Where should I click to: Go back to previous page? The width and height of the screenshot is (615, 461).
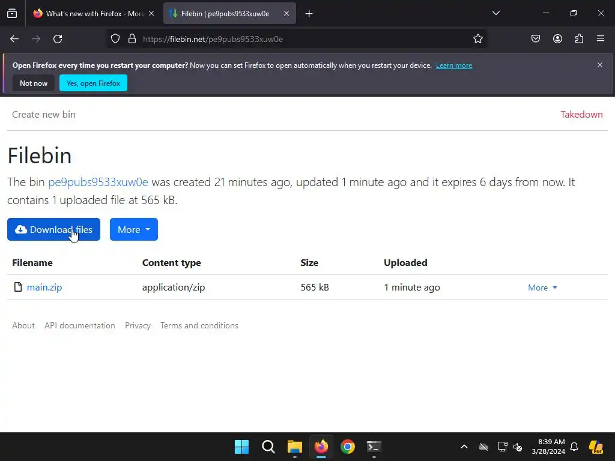14,39
